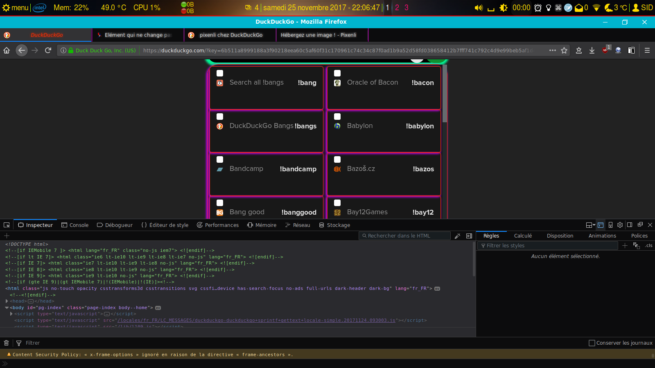Open the DevTools frame selector dropdown

point(590,225)
